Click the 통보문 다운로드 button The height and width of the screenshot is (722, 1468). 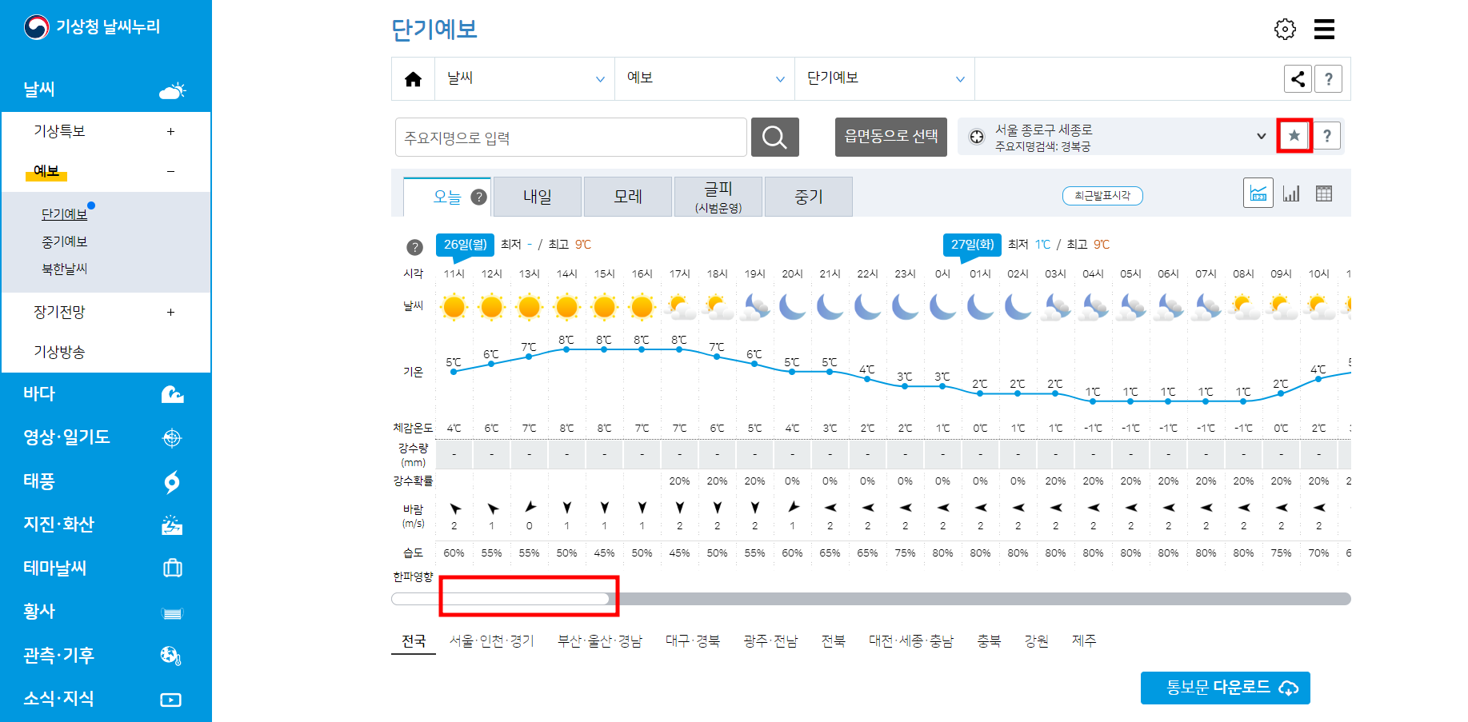(x=1225, y=687)
